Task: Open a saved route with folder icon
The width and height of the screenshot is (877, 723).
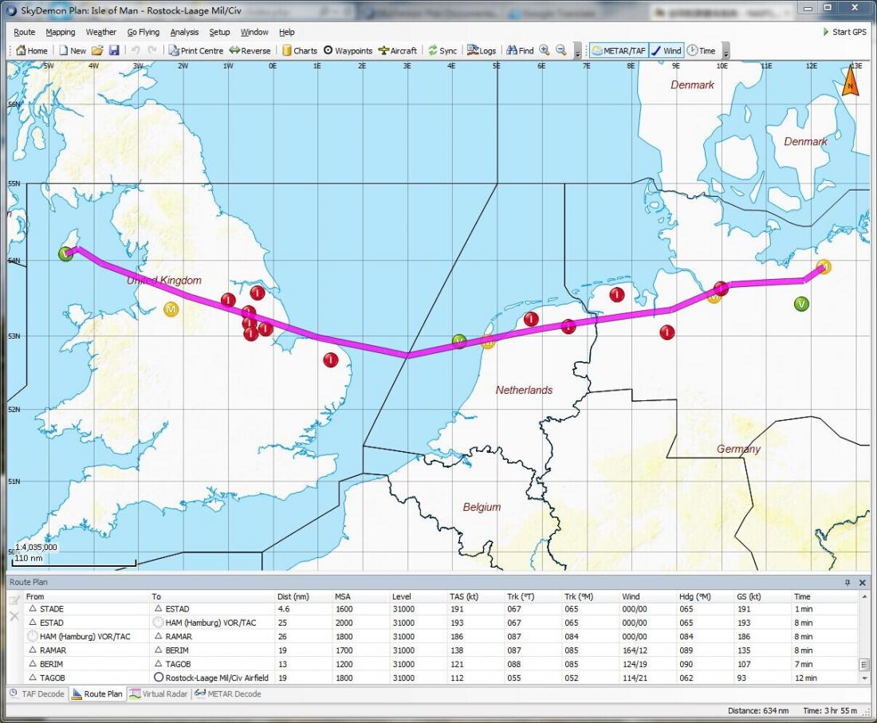Action: (x=97, y=50)
